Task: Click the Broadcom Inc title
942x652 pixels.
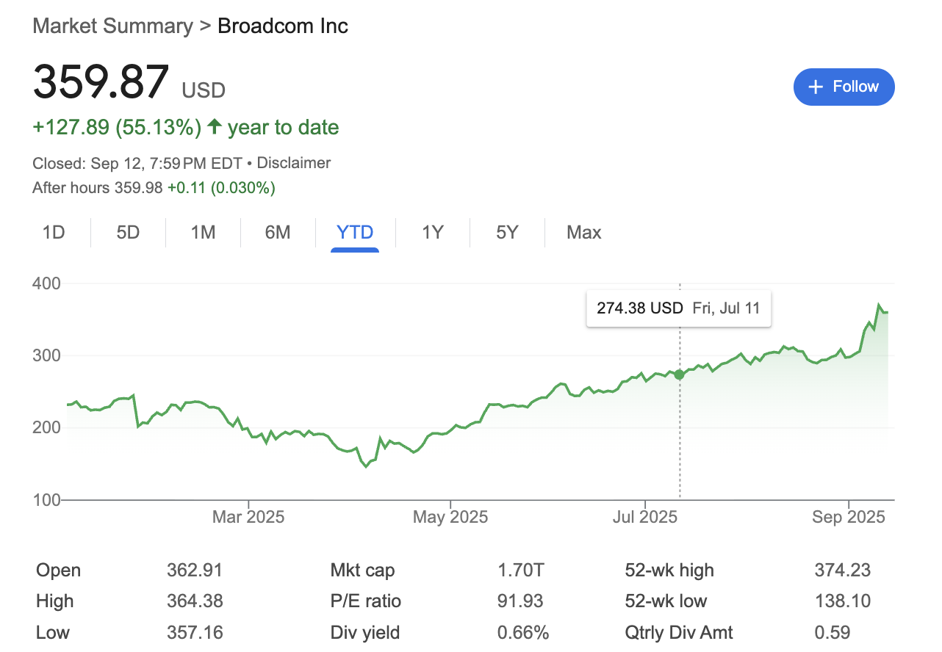Action: (x=283, y=26)
